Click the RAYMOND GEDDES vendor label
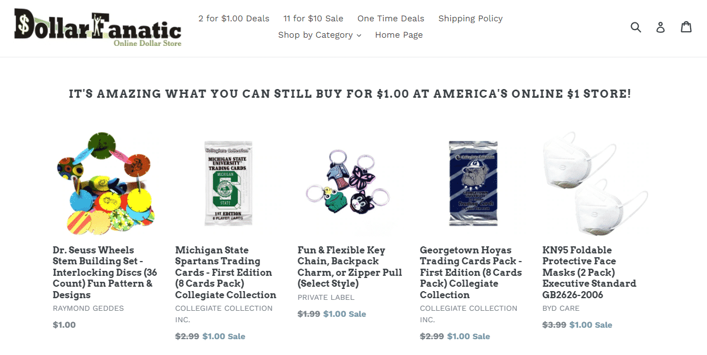707x355 pixels. 88,308
